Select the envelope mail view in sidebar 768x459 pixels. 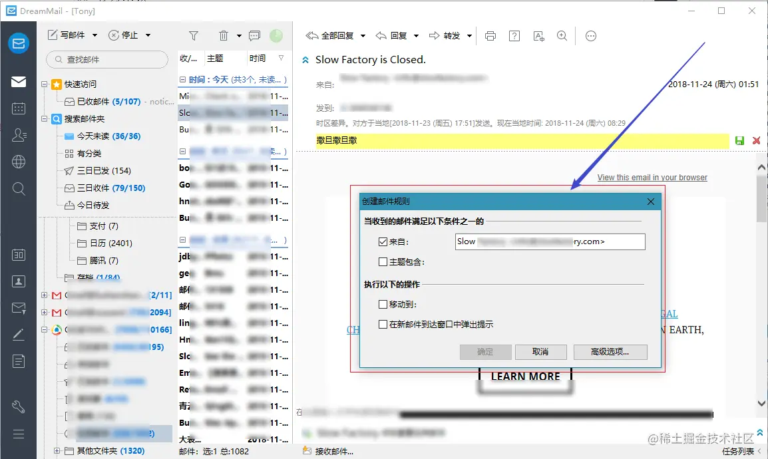pos(19,82)
